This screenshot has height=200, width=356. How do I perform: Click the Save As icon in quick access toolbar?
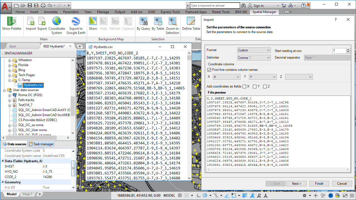pos(36,5)
